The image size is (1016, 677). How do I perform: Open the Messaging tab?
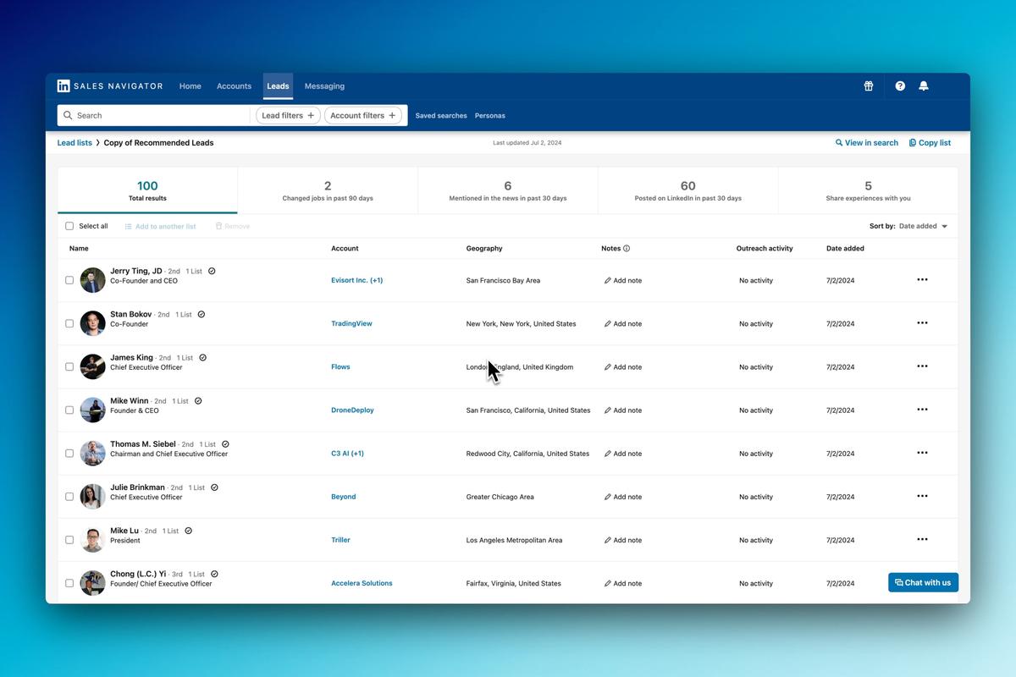[x=324, y=86]
